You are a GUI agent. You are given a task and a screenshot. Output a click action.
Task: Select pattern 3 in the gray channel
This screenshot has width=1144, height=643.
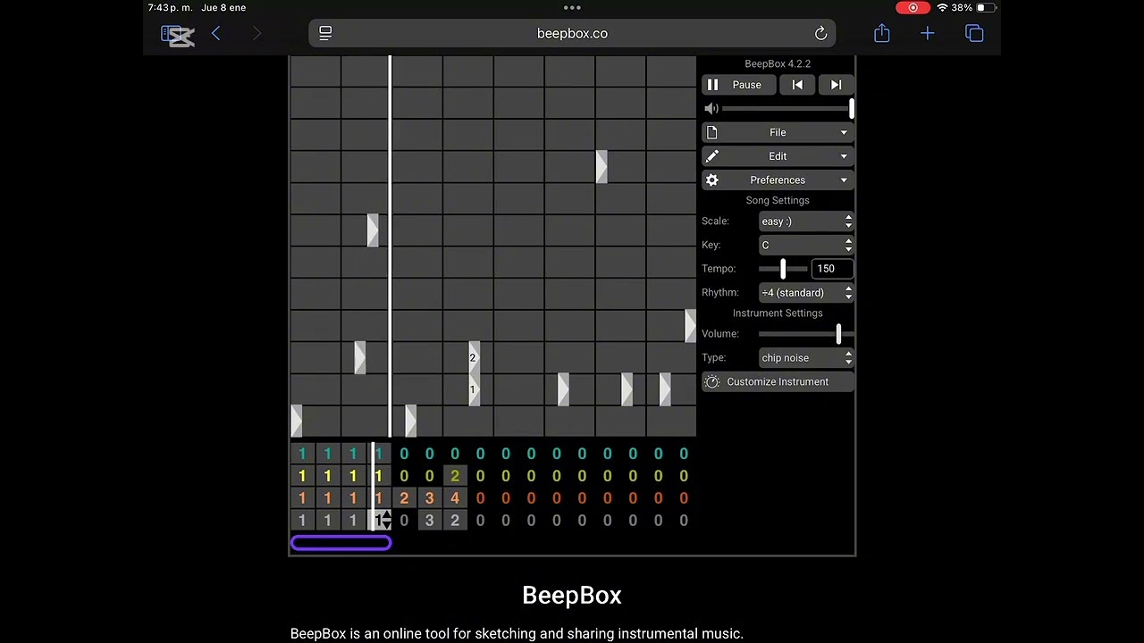429,521
